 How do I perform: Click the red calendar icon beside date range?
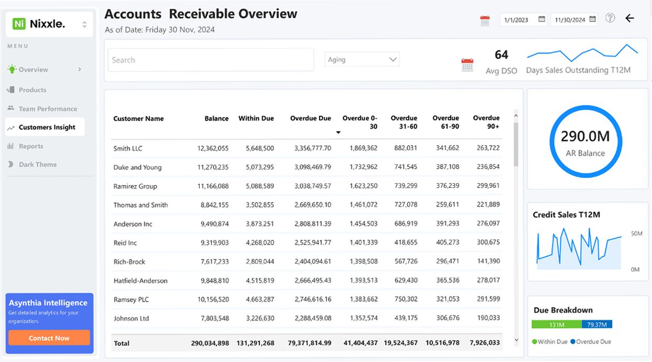pyautogui.click(x=485, y=21)
